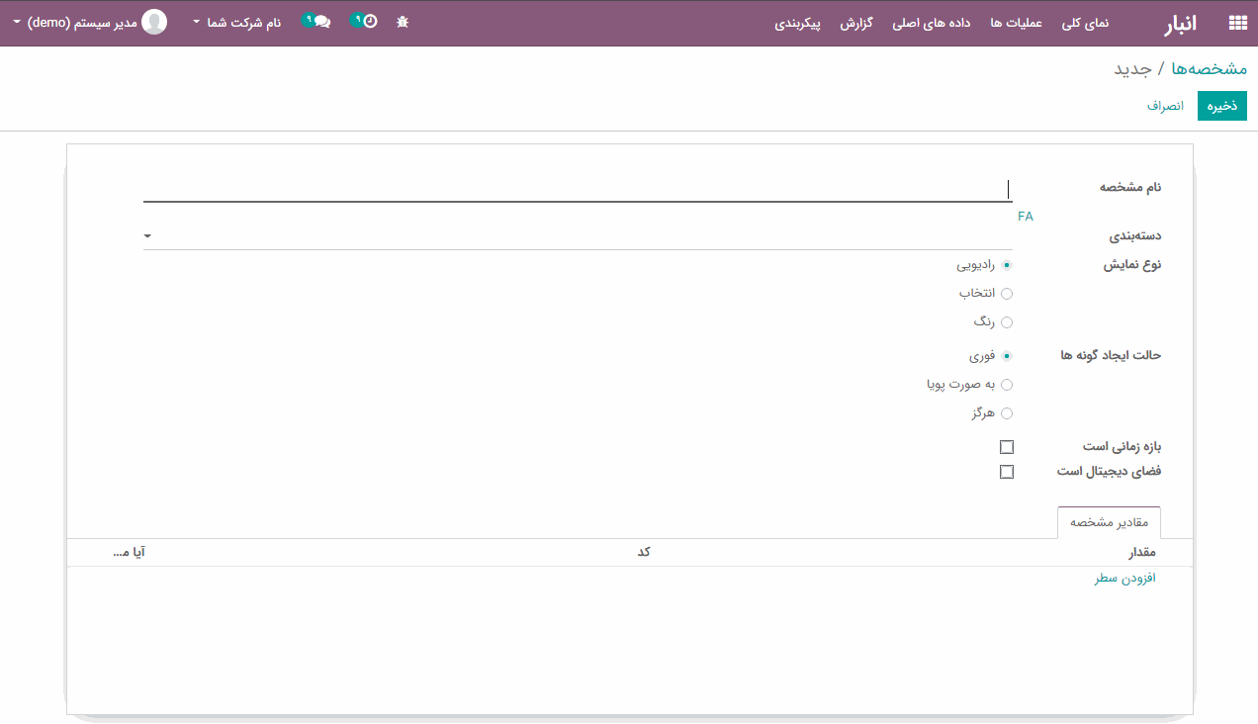Select the رادیویی display type radio
1258x724 pixels.
[1007, 265]
